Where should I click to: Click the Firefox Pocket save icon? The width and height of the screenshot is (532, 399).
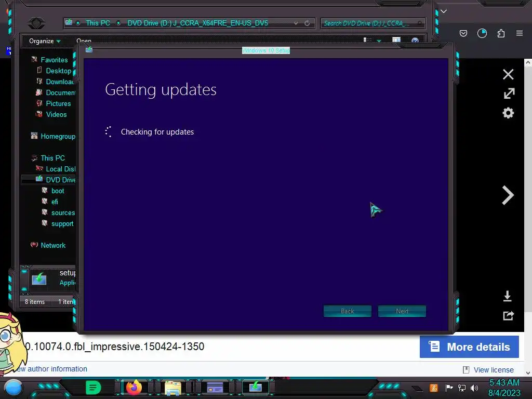pyautogui.click(x=463, y=33)
